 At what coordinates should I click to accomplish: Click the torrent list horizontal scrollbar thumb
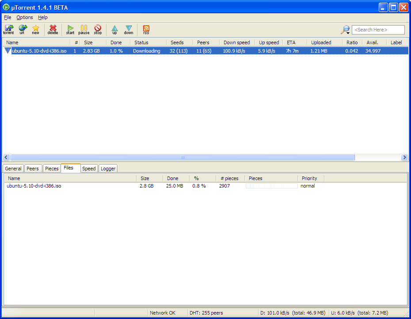click(183, 158)
